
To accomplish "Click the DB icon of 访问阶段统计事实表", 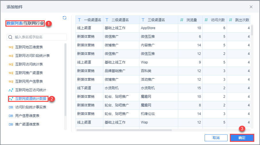I will point(11,107).
